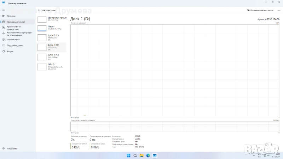Screen dimensions: 283x159
Task: Open the app history clock icon
Action: click(4, 27)
